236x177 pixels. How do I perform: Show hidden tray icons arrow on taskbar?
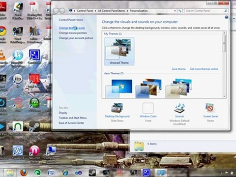[222, 173]
